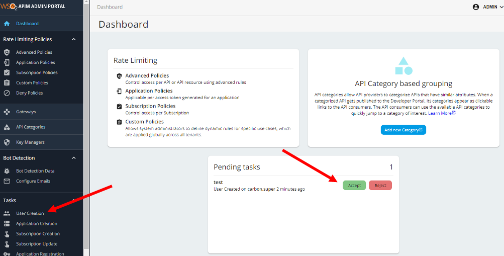Screen dimensions: 504x256
Task: Click the Bot Detection Data bug icon
Action: pos(7,171)
